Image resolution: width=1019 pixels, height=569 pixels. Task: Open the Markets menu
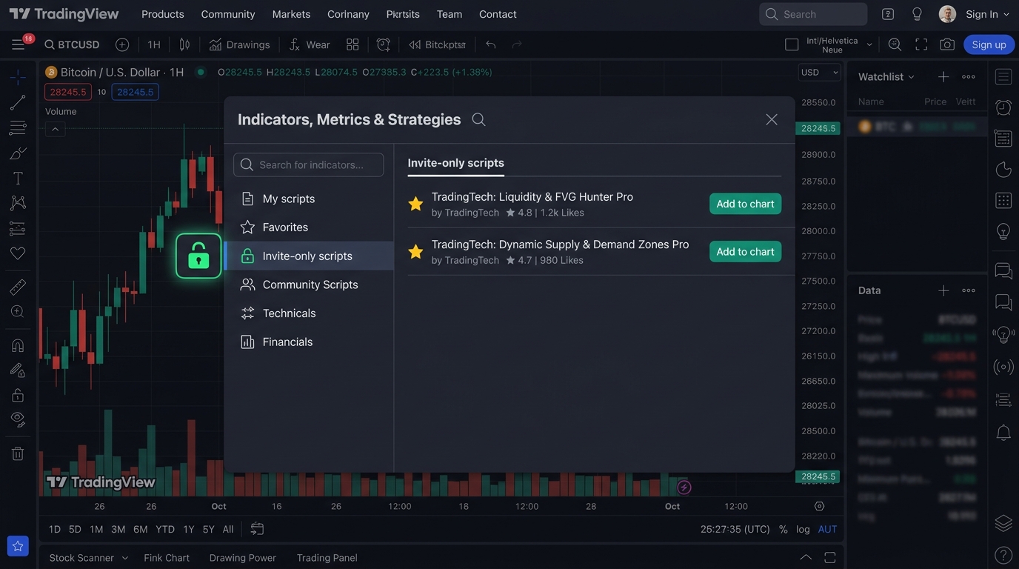pyautogui.click(x=291, y=14)
